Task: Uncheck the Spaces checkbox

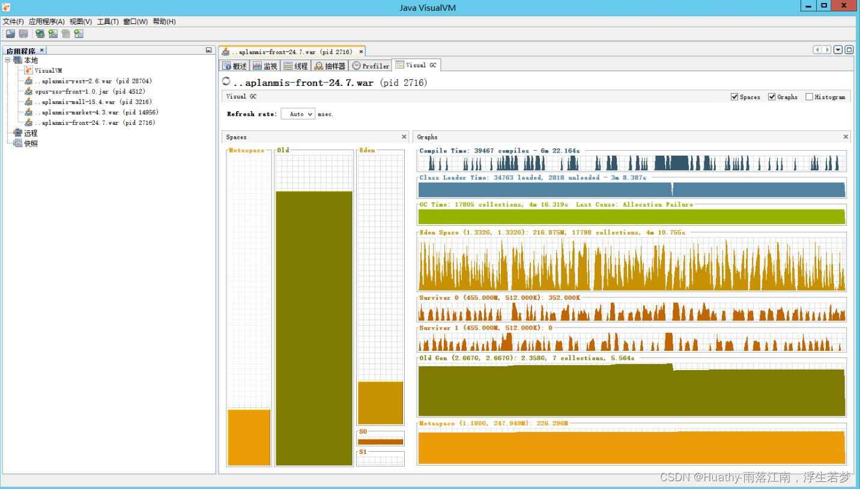Action: 734,97
